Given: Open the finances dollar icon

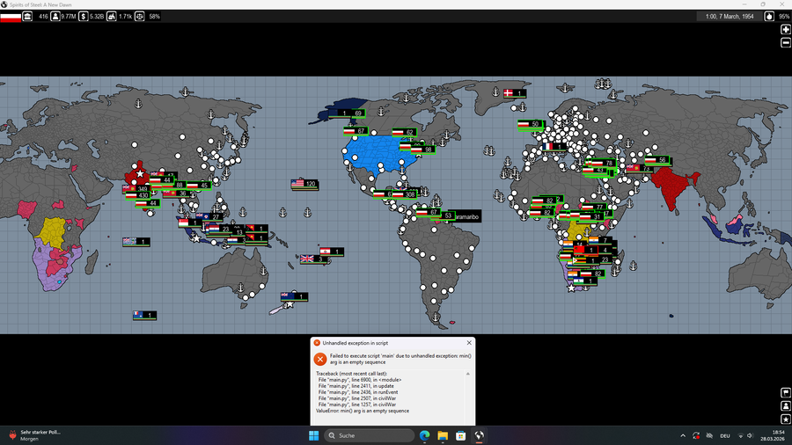Looking at the screenshot, I should tap(84, 17).
